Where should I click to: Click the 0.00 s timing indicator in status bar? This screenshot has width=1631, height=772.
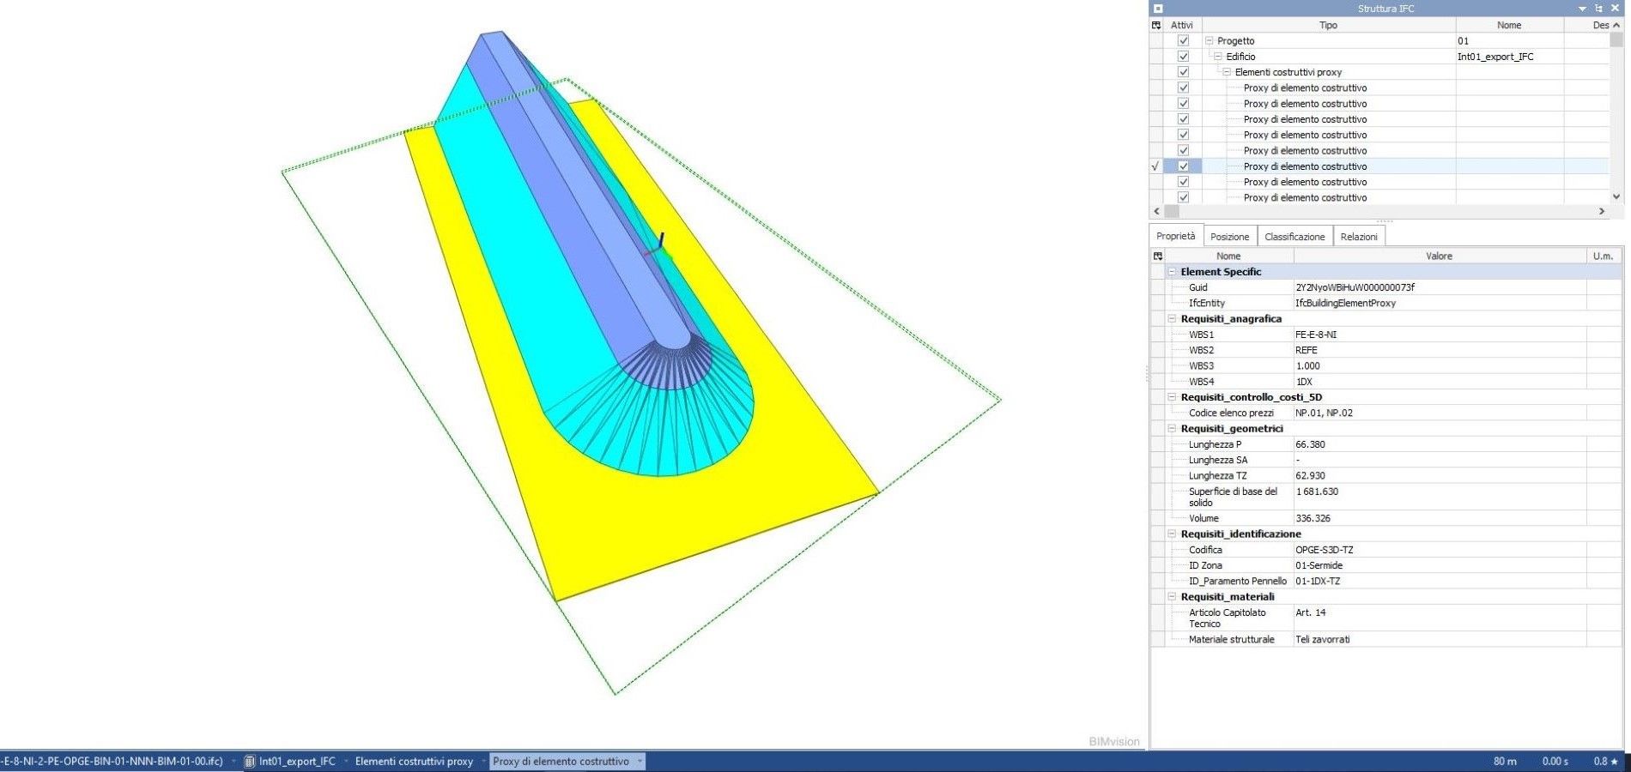click(x=1555, y=761)
